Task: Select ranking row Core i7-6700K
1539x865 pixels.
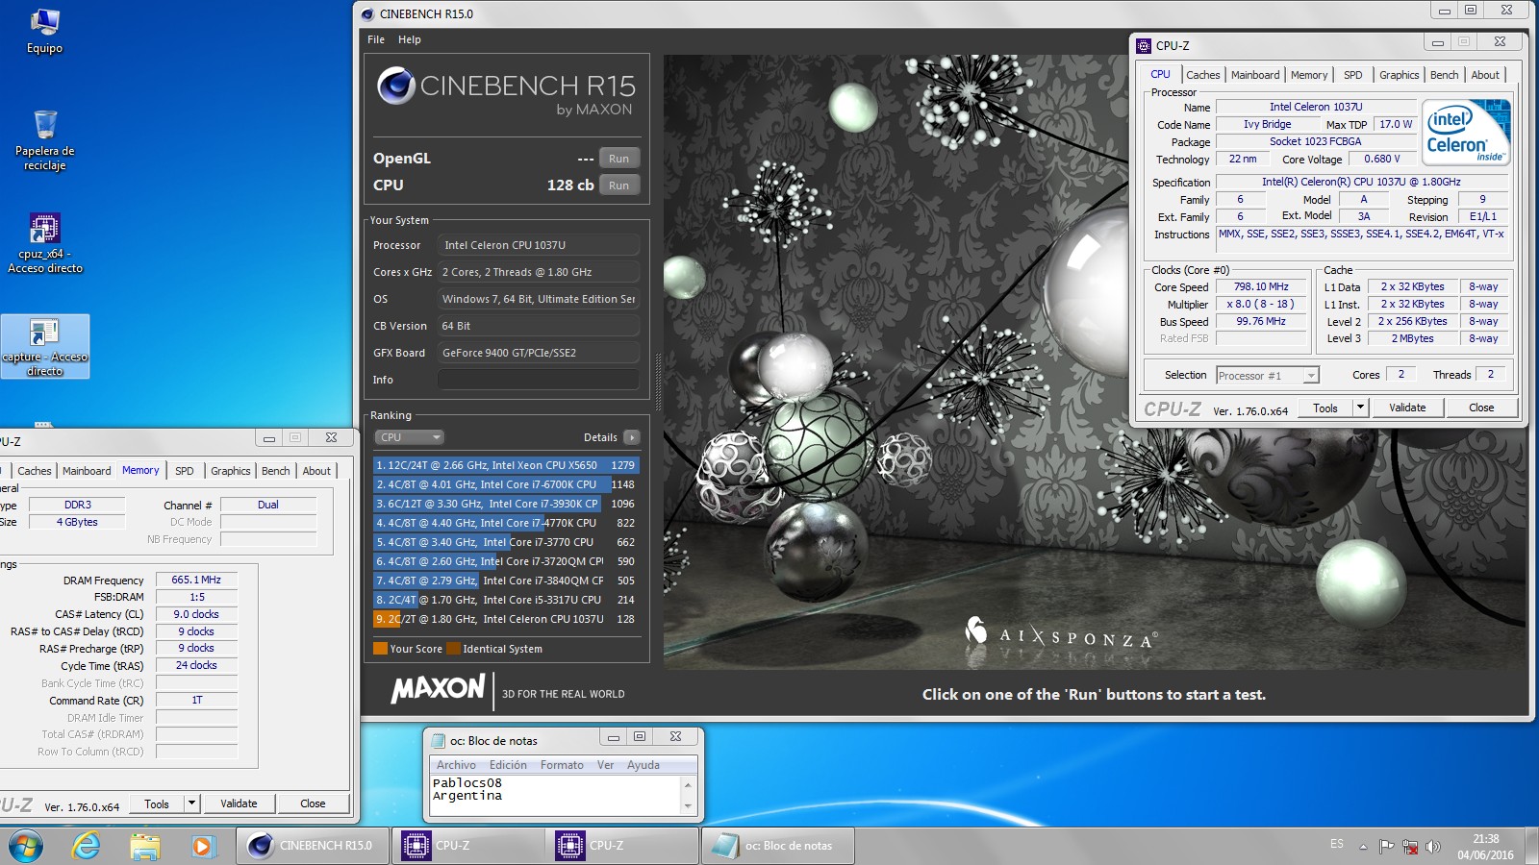Action: pos(506,484)
